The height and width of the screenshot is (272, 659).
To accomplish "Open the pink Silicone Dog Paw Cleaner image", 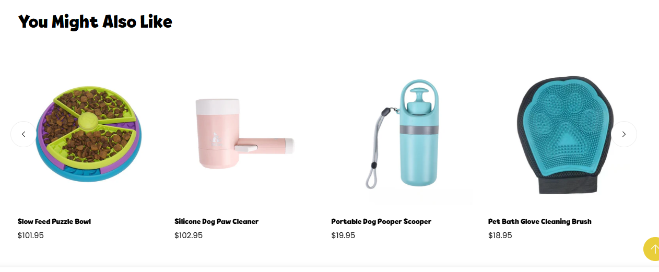I will (245, 134).
